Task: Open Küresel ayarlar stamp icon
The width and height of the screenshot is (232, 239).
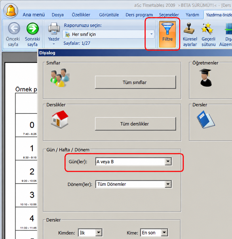Action: tap(189, 29)
